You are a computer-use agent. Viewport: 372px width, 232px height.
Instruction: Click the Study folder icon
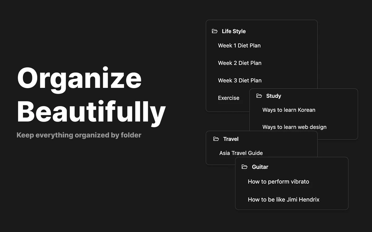click(259, 96)
